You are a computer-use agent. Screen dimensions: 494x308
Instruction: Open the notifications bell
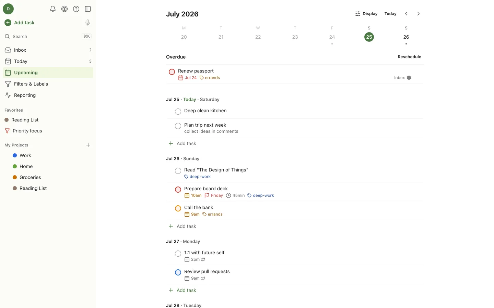(x=53, y=9)
